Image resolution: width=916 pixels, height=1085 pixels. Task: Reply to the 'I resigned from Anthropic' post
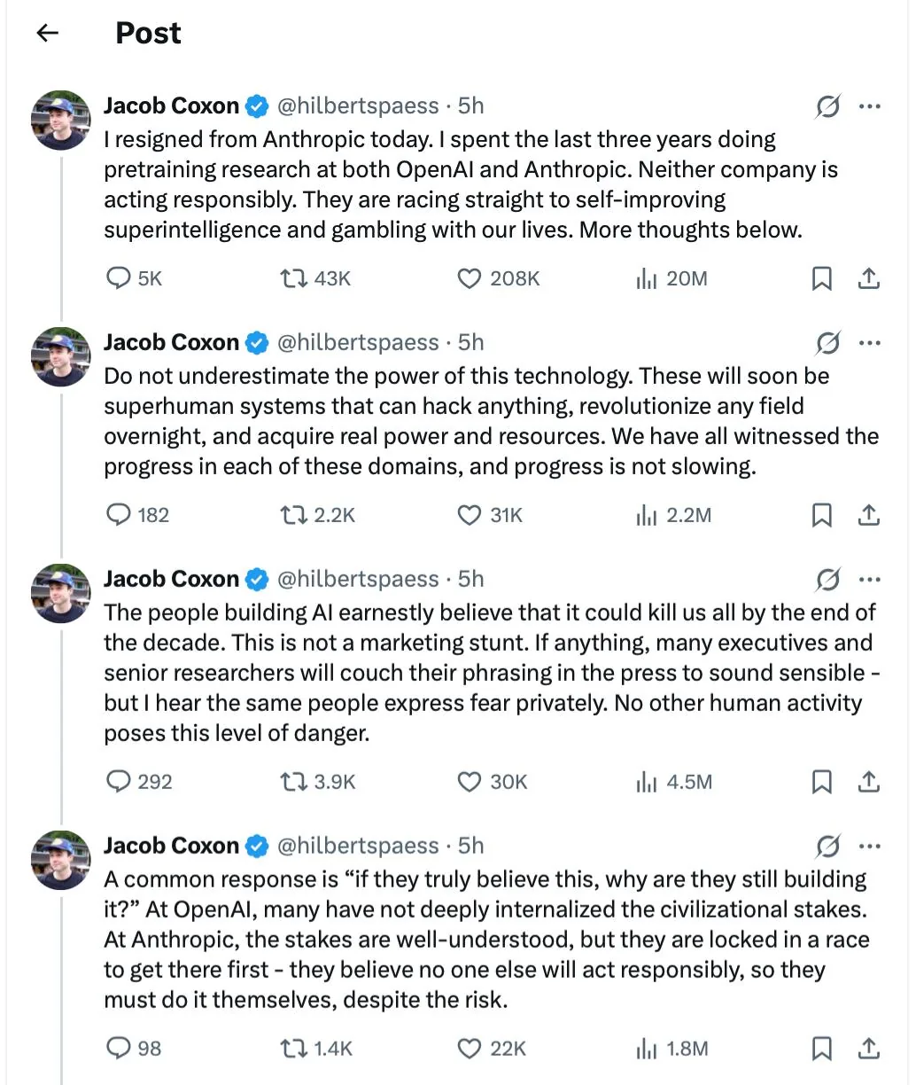pos(134,278)
